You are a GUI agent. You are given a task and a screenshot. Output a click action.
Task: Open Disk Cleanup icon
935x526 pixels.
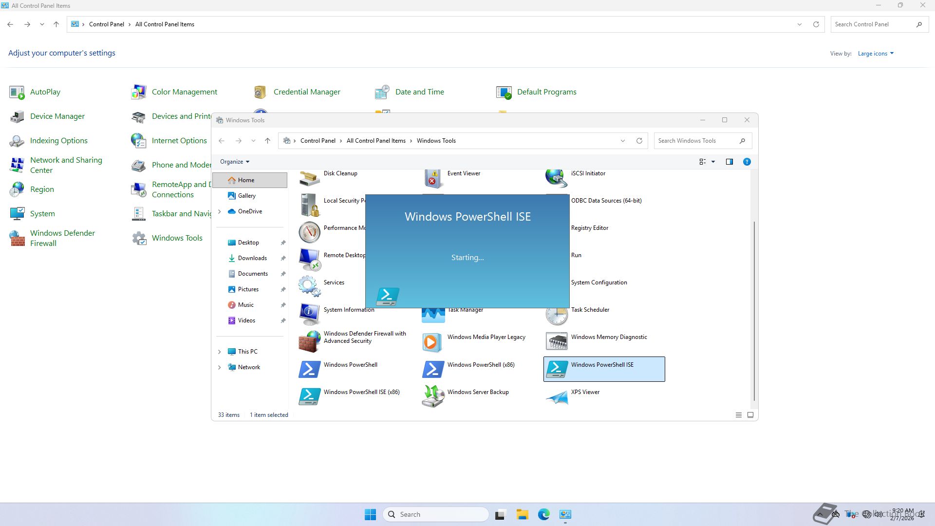click(309, 178)
